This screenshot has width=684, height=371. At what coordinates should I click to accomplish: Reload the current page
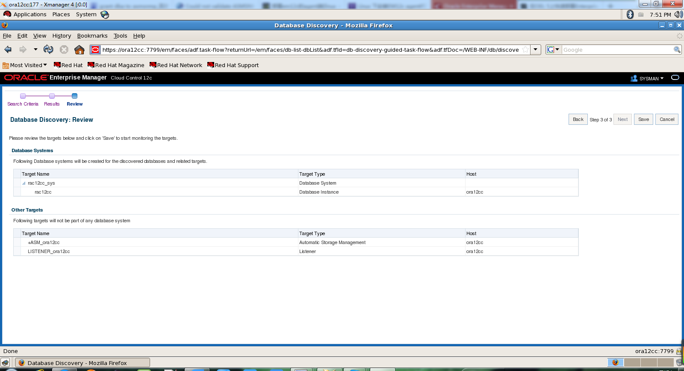[48, 50]
